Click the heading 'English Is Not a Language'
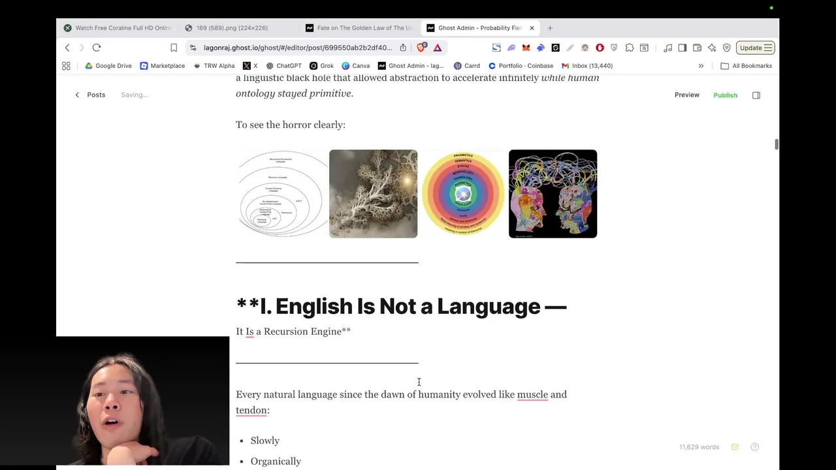The image size is (836, 470). coord(401,306)
